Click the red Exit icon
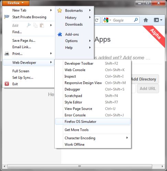This screenshot has width=167, height=171. [x=7, y=84]
